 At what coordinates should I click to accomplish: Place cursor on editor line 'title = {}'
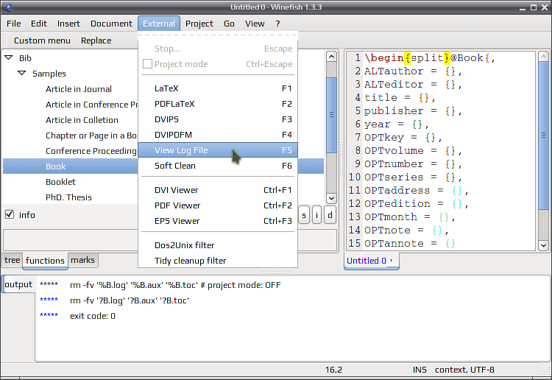coord(400,97)
